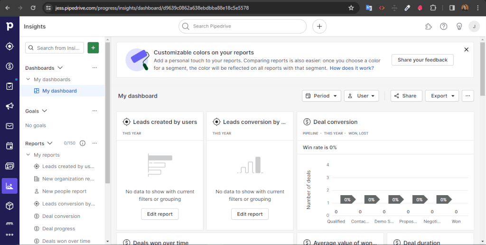486x245 pixels.
Task: Click Deal conversion card title
Action: coord(336,122)
